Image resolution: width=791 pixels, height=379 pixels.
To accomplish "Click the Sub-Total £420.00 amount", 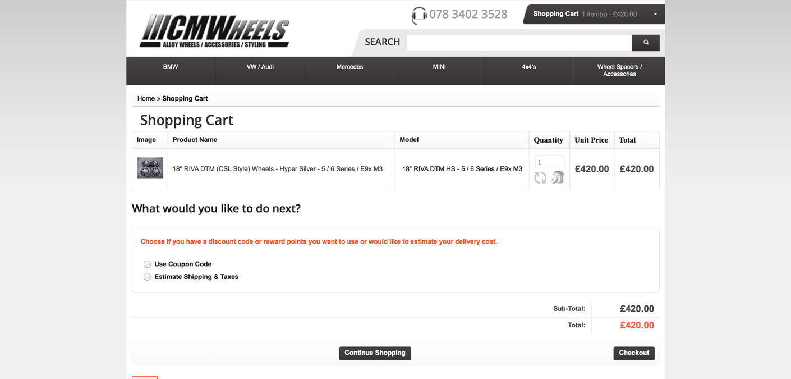I will [x=637, y=309].
